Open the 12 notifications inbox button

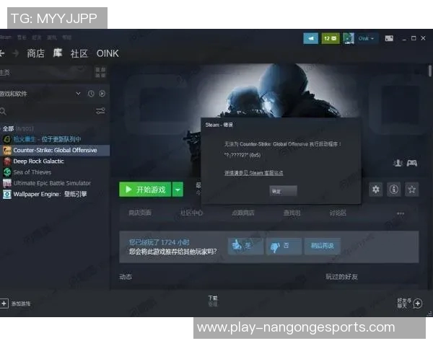tap(331, 38)
